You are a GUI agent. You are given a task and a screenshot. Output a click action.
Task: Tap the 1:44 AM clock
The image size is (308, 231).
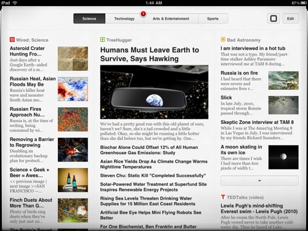pos(153,3)
